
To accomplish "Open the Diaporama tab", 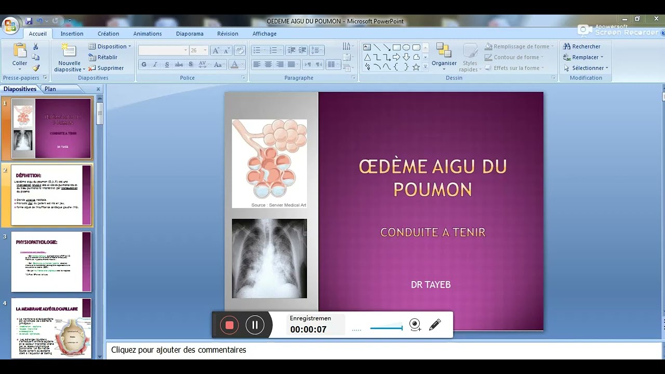I will pos(190,34).
